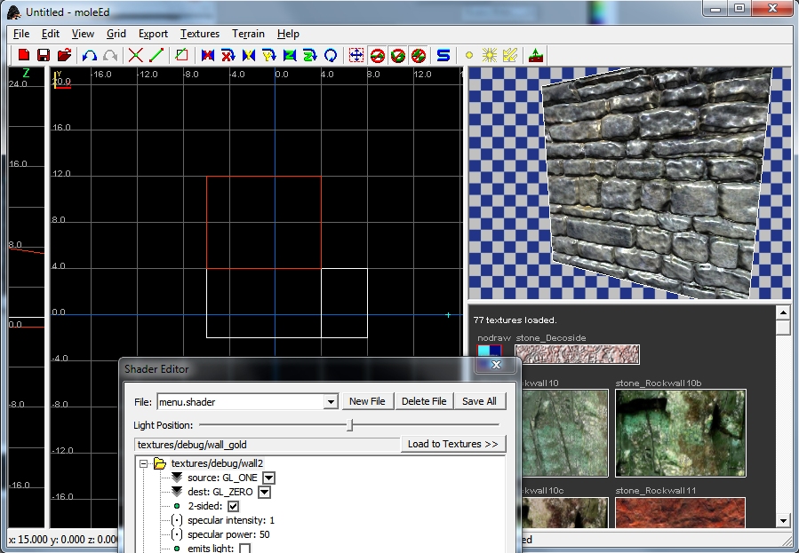Open the Terrain menu
This screenshot has height=553, width=799.
click(248, 34)
